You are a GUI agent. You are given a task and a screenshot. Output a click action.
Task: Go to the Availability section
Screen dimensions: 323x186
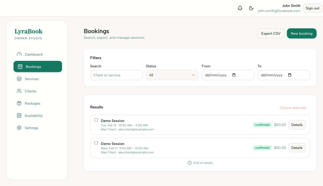33,115
